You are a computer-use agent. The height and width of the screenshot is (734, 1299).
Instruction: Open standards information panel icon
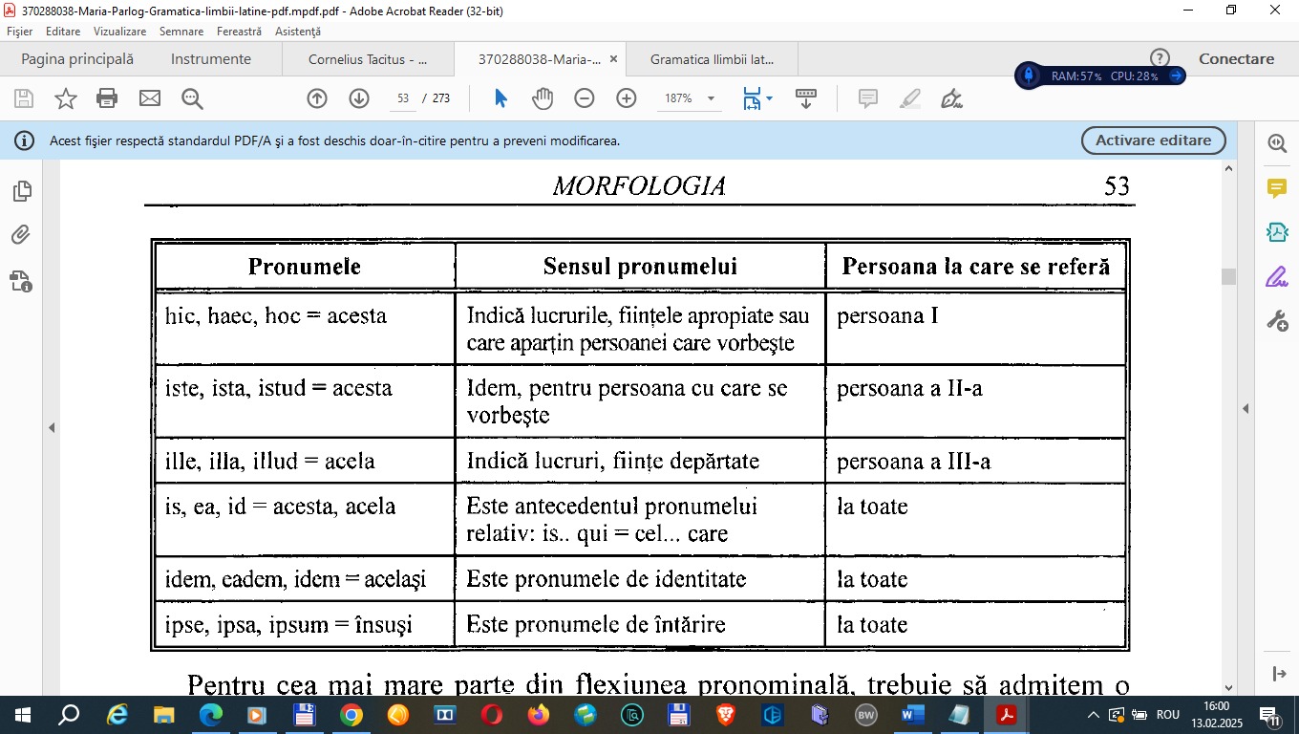tap(22, 281)
